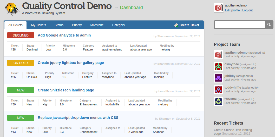This screenshot has height=137, width=275.
Task: Expand the Status filter menu
Action: pos(59,25)
